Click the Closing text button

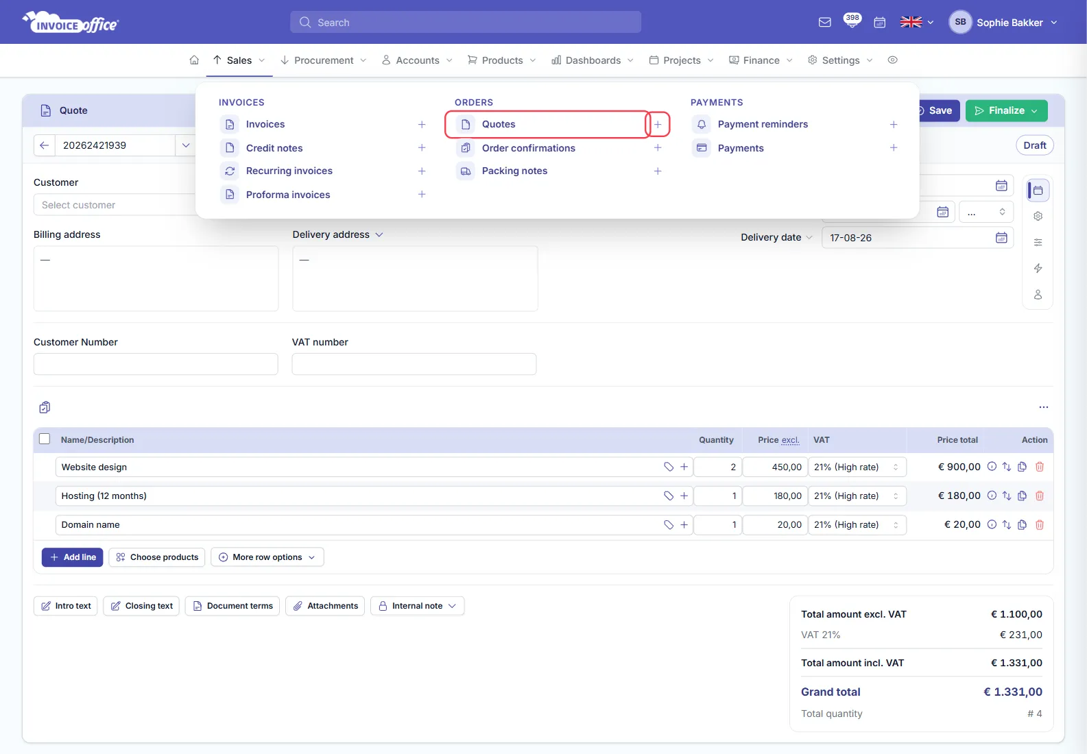141,606
